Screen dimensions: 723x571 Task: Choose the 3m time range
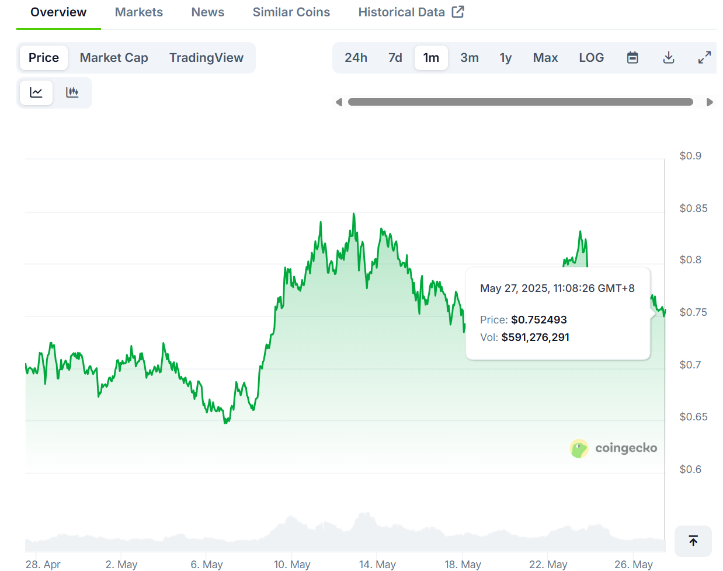[469, 58]
